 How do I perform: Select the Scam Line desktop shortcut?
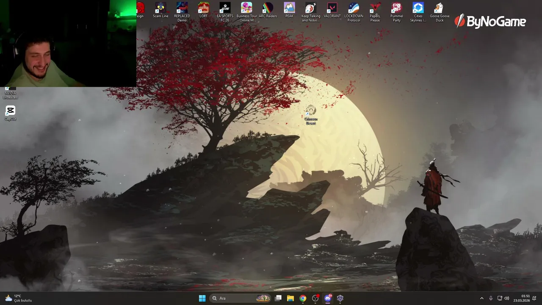coord(160,11)
